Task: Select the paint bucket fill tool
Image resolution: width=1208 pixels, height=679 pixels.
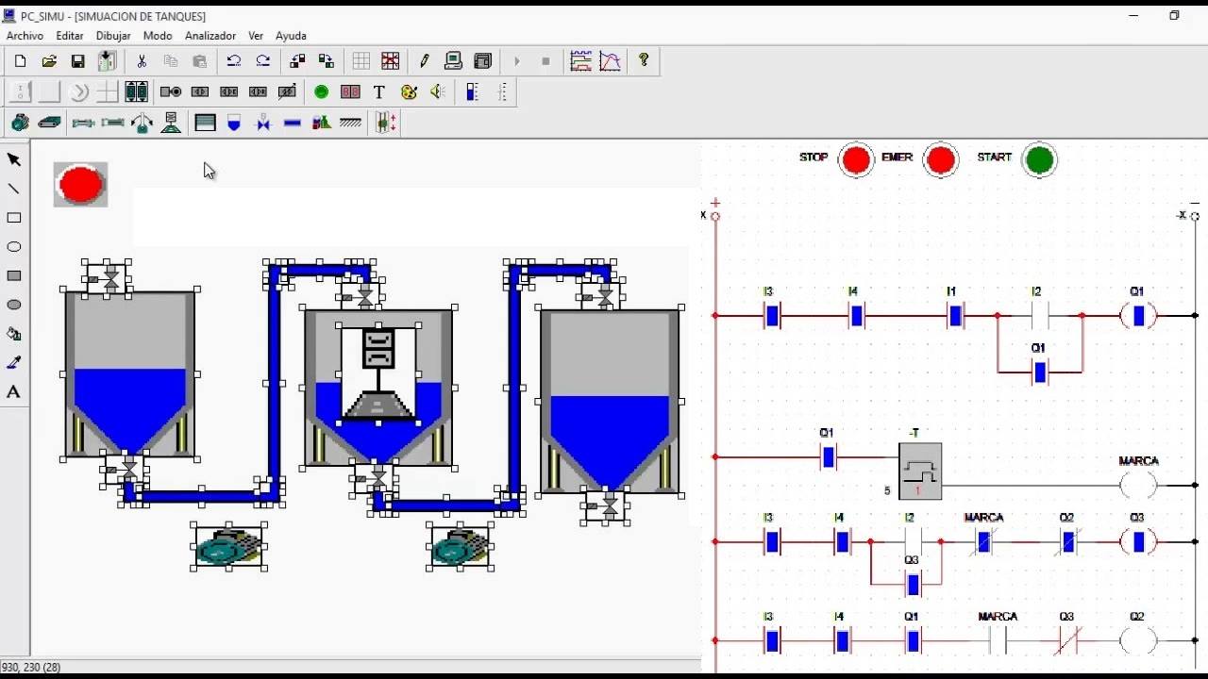Action: click(x=14, y=334)
